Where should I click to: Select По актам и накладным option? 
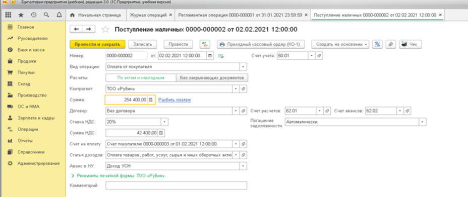pos(141,78)
